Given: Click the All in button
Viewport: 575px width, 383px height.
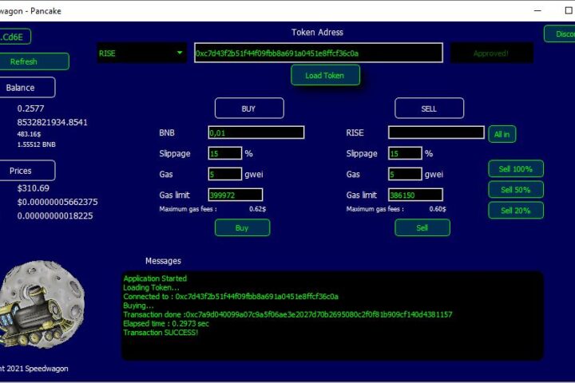Looking at the screenshot, I should [502, 134].
